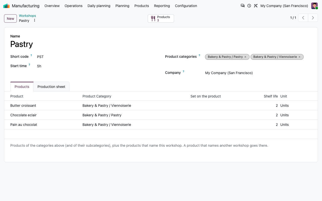Remove the Bakery & Pastry / Viennoiserie tag
This screenshot has width=322, height=201.
pos(299,57)
